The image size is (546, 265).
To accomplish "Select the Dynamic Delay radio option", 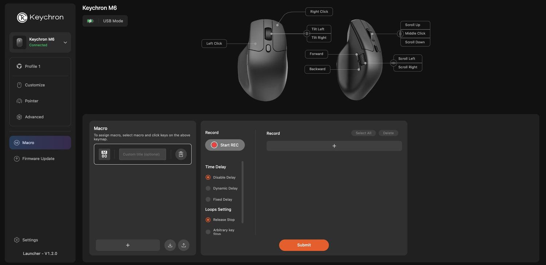I will [208, 188].
